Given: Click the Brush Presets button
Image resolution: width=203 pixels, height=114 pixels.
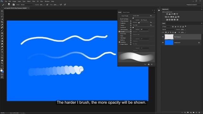Looking at the screenshot, I should tap(125, 16).
